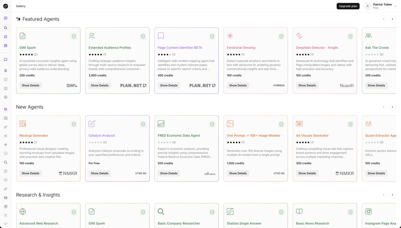Click the FRED Economic Data chart icon
This screenshot has height=228, width=401.
pyautogui.click(x=161, y=124)
